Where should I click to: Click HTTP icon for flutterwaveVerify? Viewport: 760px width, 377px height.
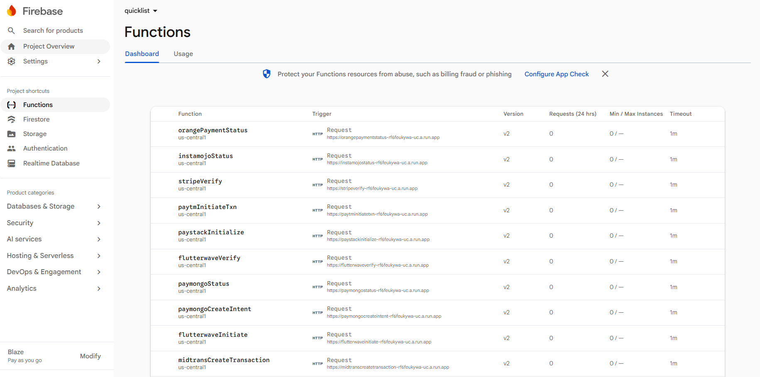click(x=318, y=262)
